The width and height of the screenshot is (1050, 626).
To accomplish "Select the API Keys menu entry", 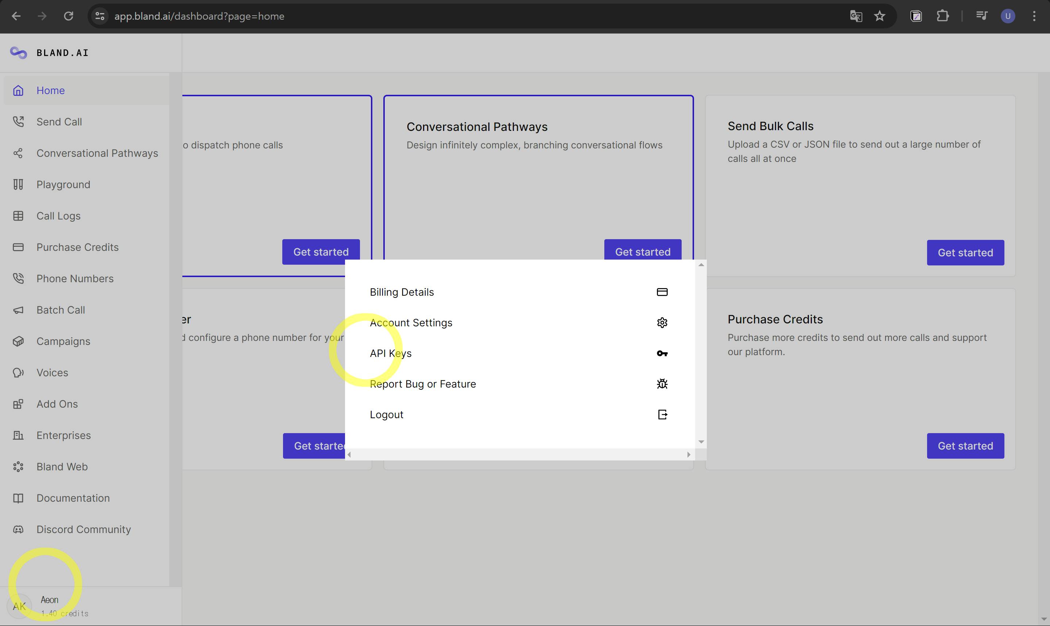I will (x=391, y=353).
